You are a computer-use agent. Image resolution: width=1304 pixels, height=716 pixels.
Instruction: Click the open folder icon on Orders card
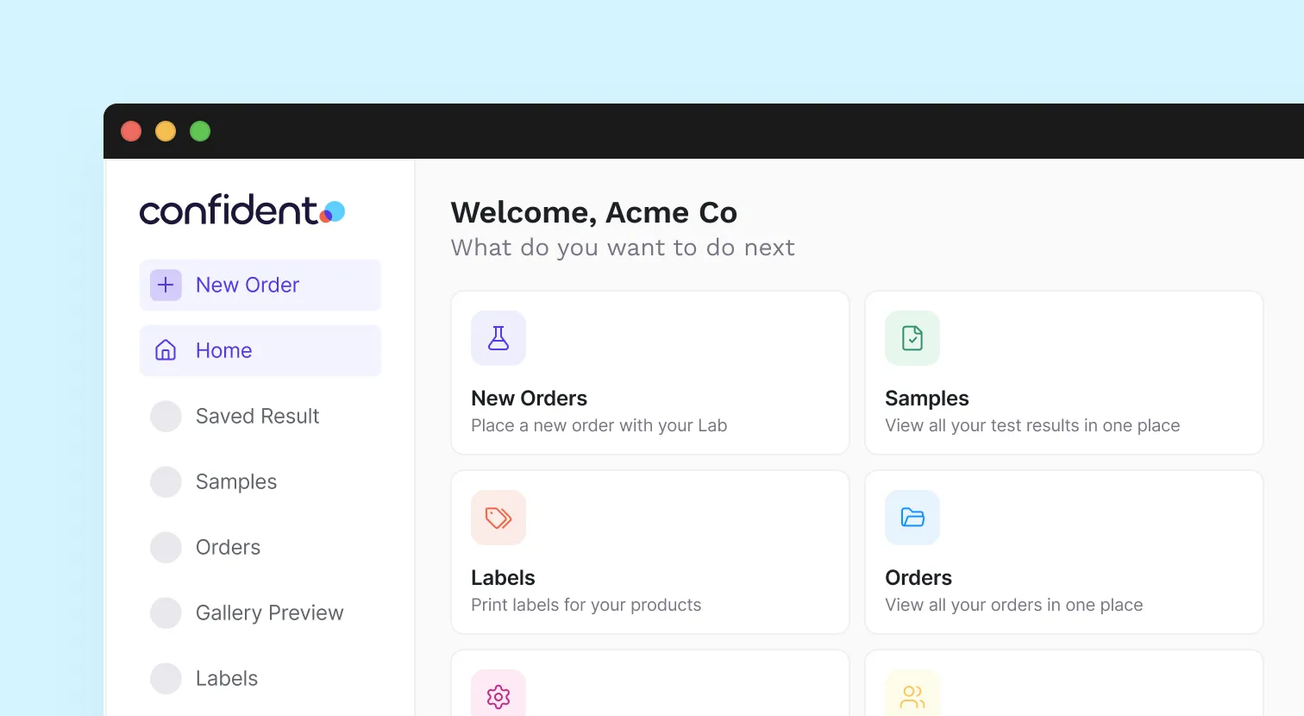(912, 518)
